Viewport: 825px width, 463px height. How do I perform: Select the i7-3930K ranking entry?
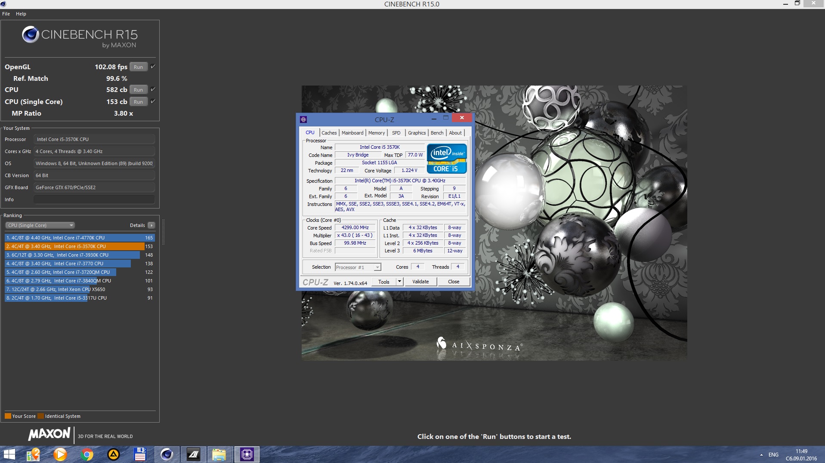click(x=80, y=255)
